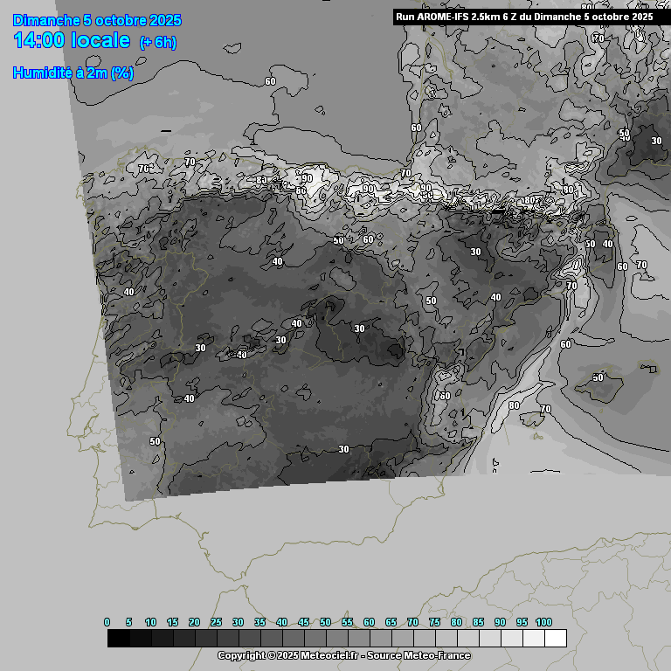Click the 'Run AROME-IFS 2.5km' header banner
This screenshot has width=671, height=671.
tap(523, 16)
